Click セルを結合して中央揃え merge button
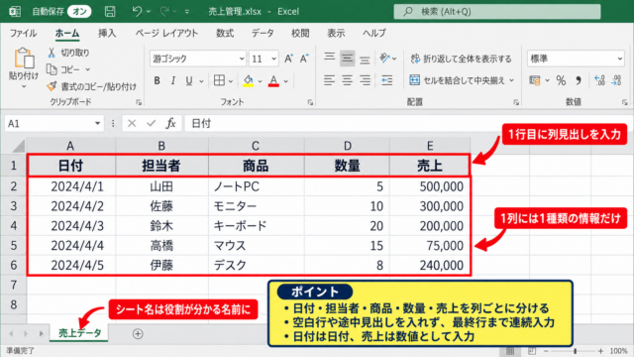Viewport: 634px width, 357px height. [x=457, y=80]
